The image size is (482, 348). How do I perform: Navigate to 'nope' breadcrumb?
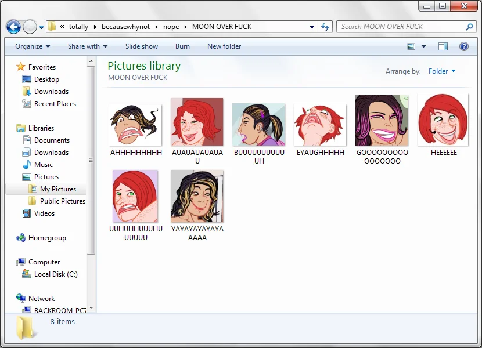point(171,27)
